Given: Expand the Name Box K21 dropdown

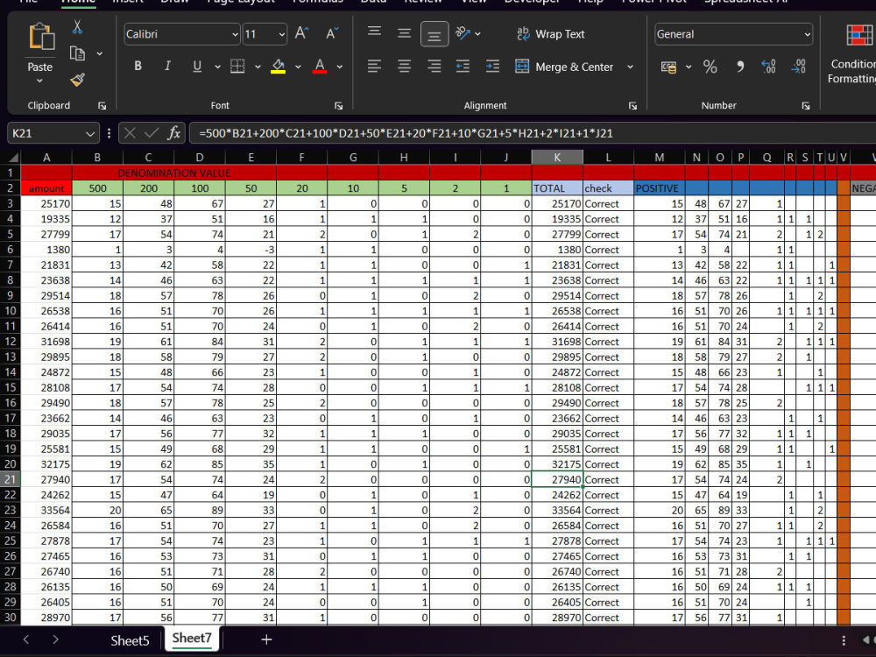Looking at the screenshot, I should pos(90,133).
